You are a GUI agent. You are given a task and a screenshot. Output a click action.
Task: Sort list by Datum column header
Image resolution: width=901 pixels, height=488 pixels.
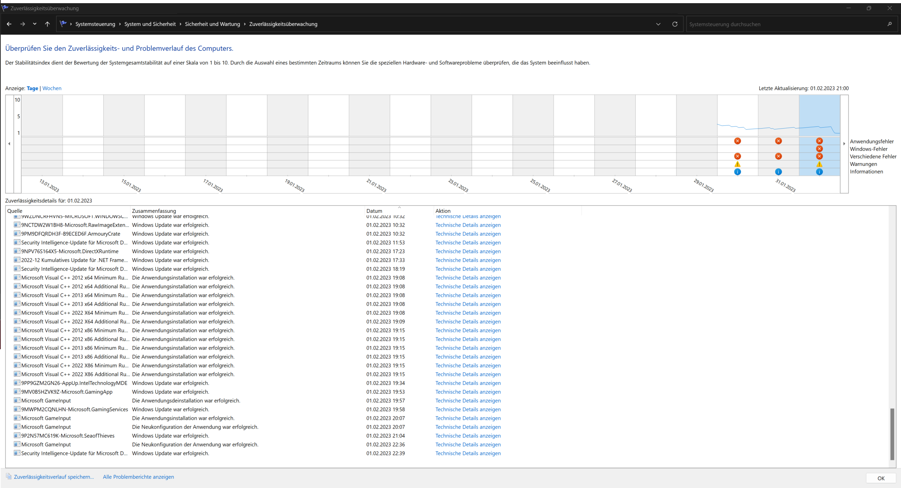click(x=374, y=211)
